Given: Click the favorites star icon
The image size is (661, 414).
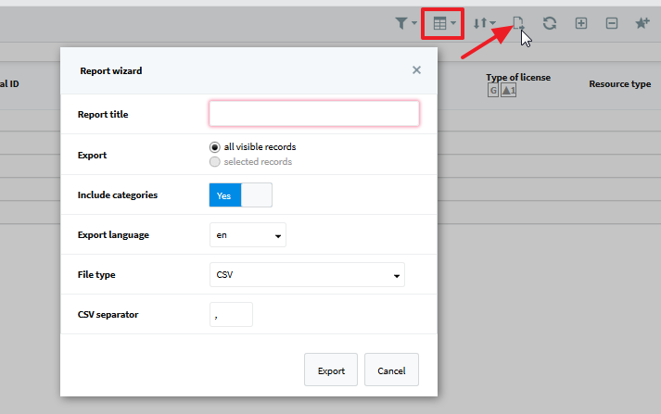Looking at the screenshot, I should click(642, 23).
